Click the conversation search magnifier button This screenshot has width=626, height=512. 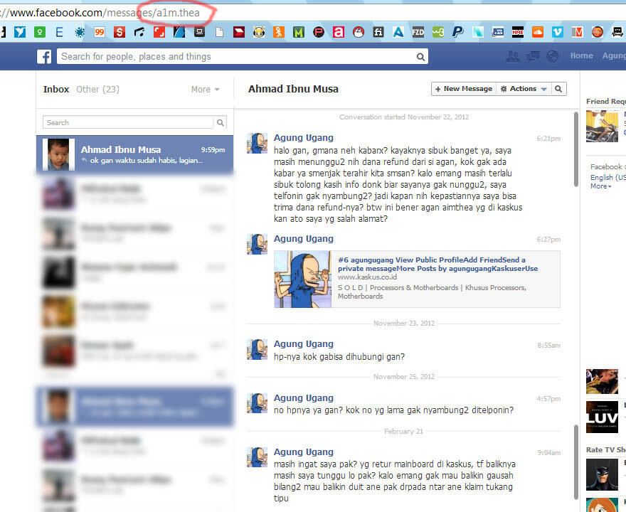(558, 89)
